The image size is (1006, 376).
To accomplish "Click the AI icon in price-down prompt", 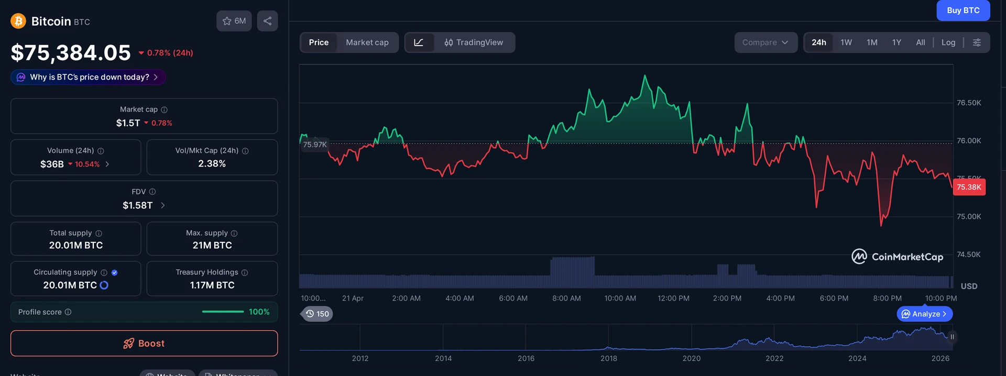I will 21,77.
